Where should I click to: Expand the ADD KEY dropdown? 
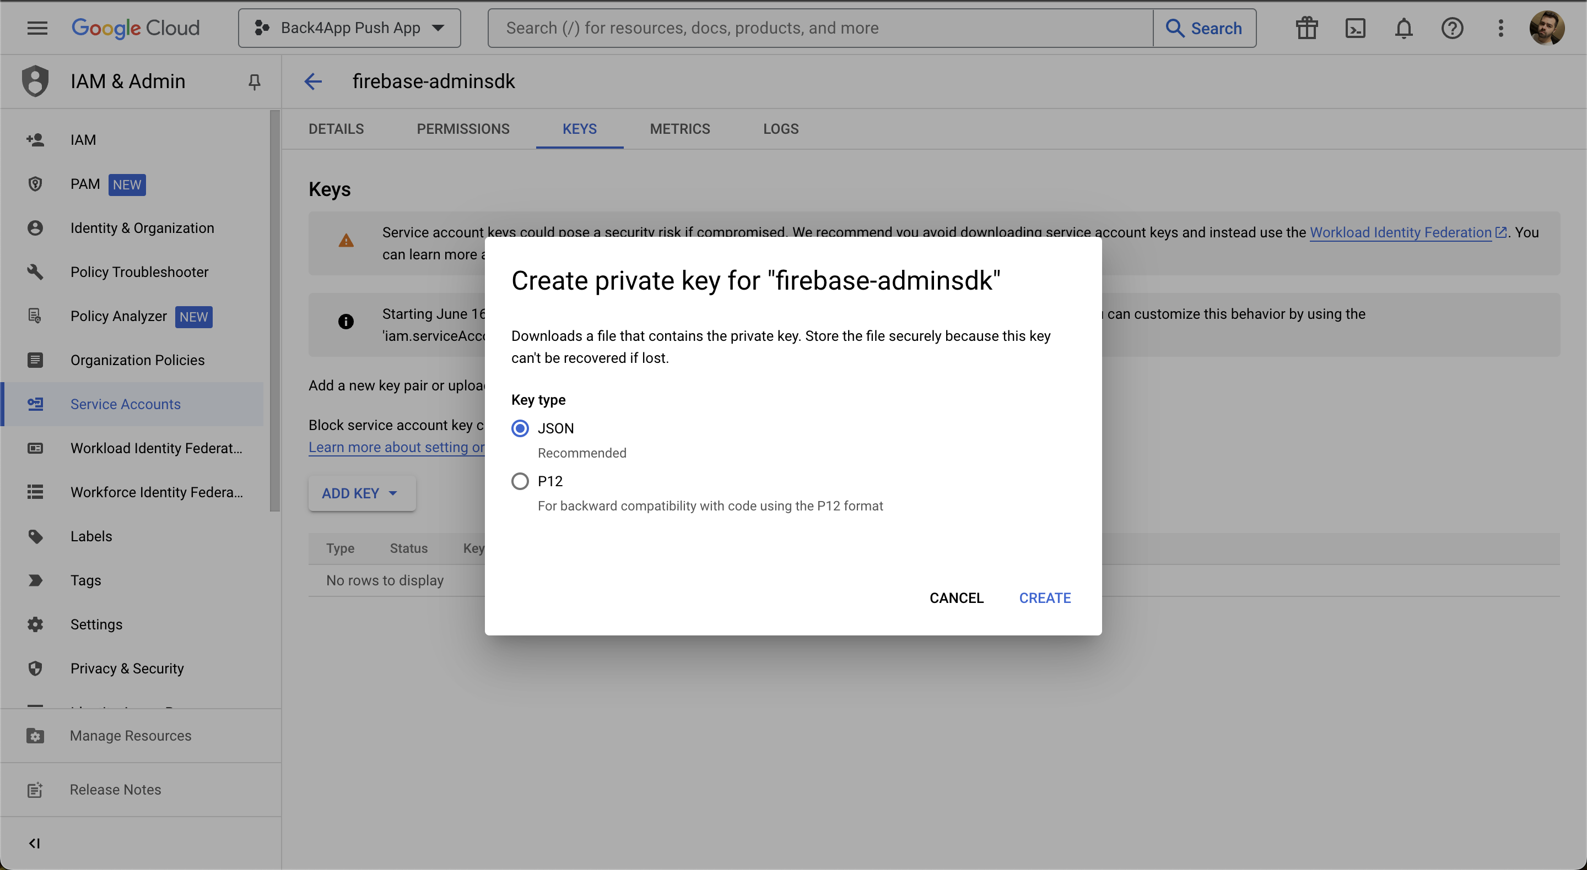point(361,493)
